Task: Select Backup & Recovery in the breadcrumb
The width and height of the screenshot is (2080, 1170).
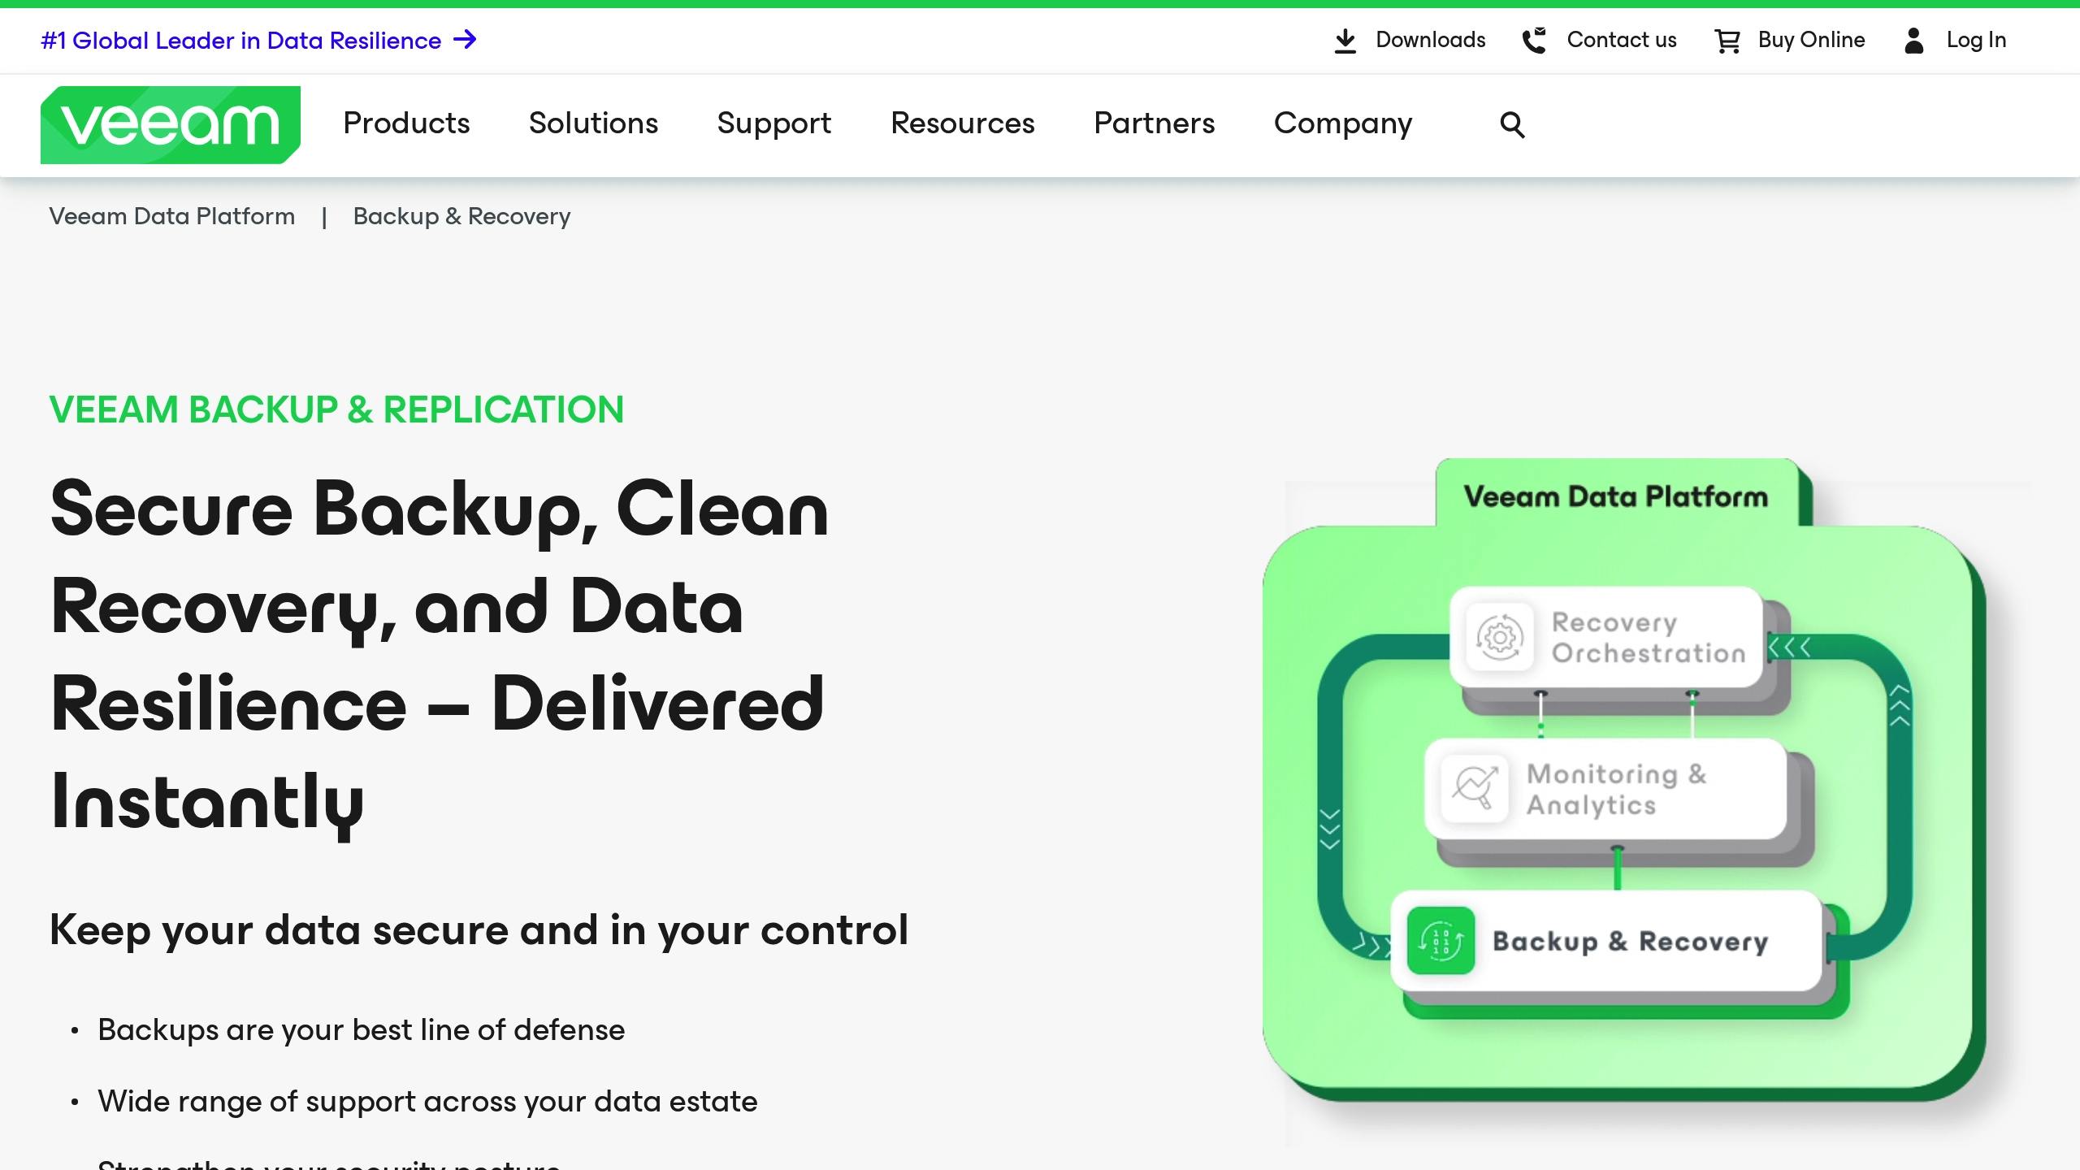Action: (461, 216)
